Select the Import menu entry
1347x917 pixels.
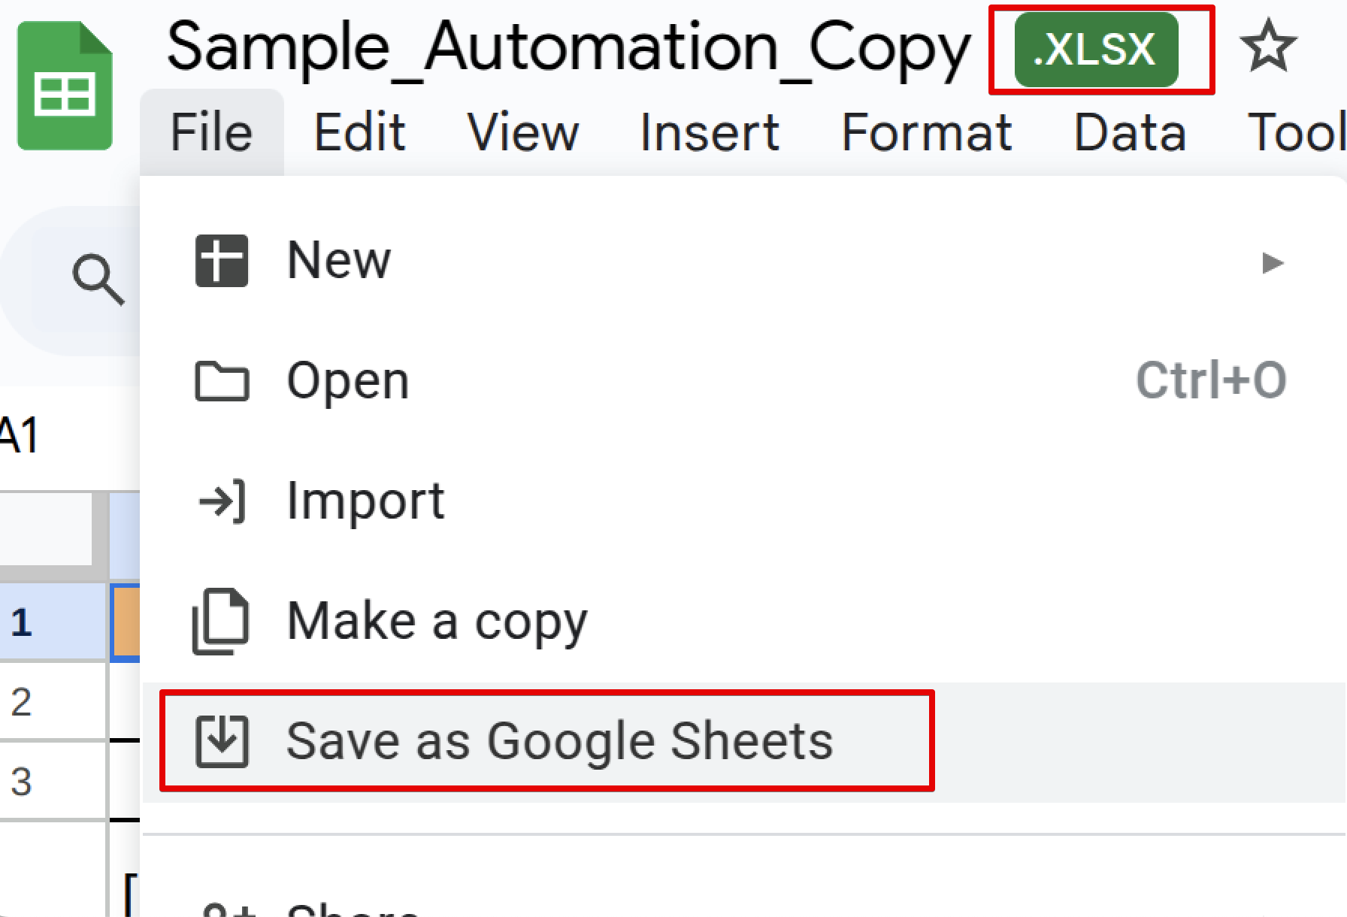pos(743,501)
